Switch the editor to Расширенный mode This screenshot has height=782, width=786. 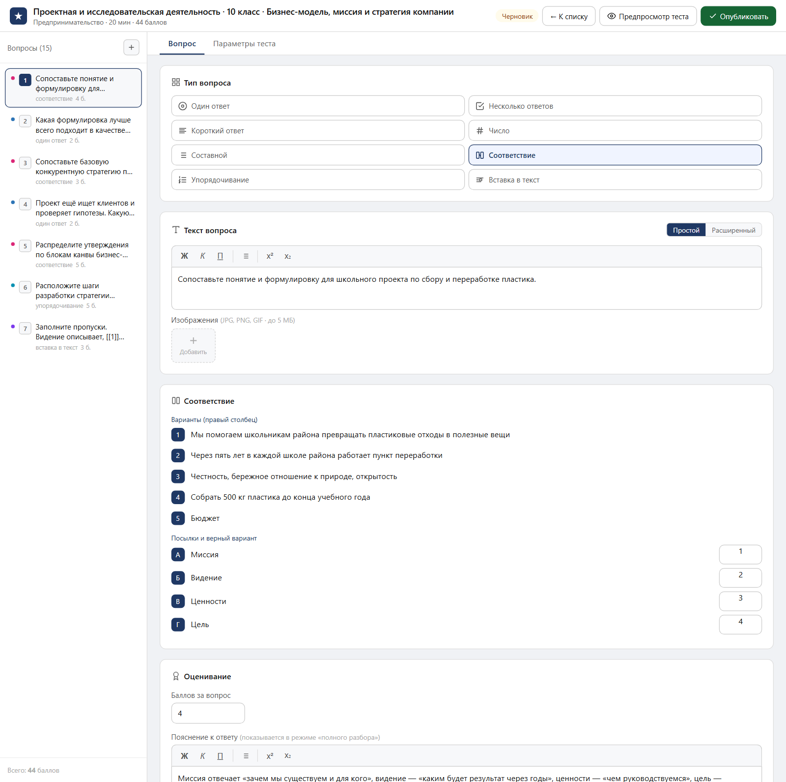click(733, 230)
